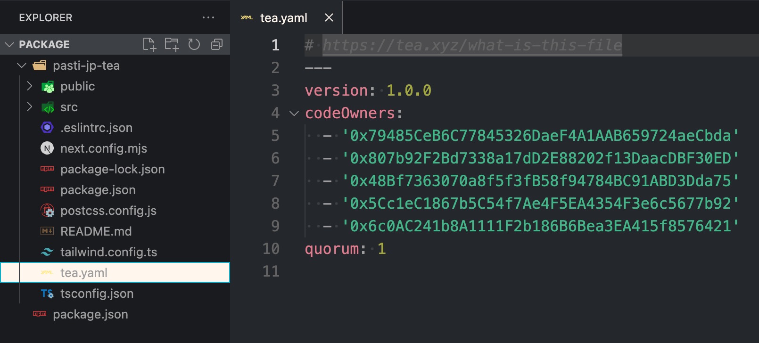The width and height of the screenshot is (759, 343).
Task: Click address starting 0x807b92F2Bd
Action: [540, 158]
